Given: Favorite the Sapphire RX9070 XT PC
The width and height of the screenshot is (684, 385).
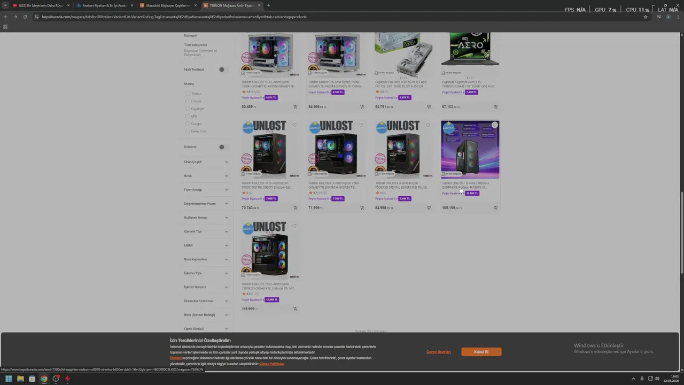Looking at the screenshot, I should click(x=495, y=125).
